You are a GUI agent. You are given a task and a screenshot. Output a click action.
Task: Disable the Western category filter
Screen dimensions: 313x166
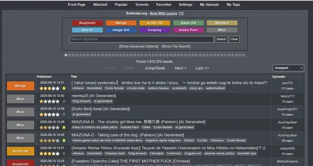(x=222, y=23)
